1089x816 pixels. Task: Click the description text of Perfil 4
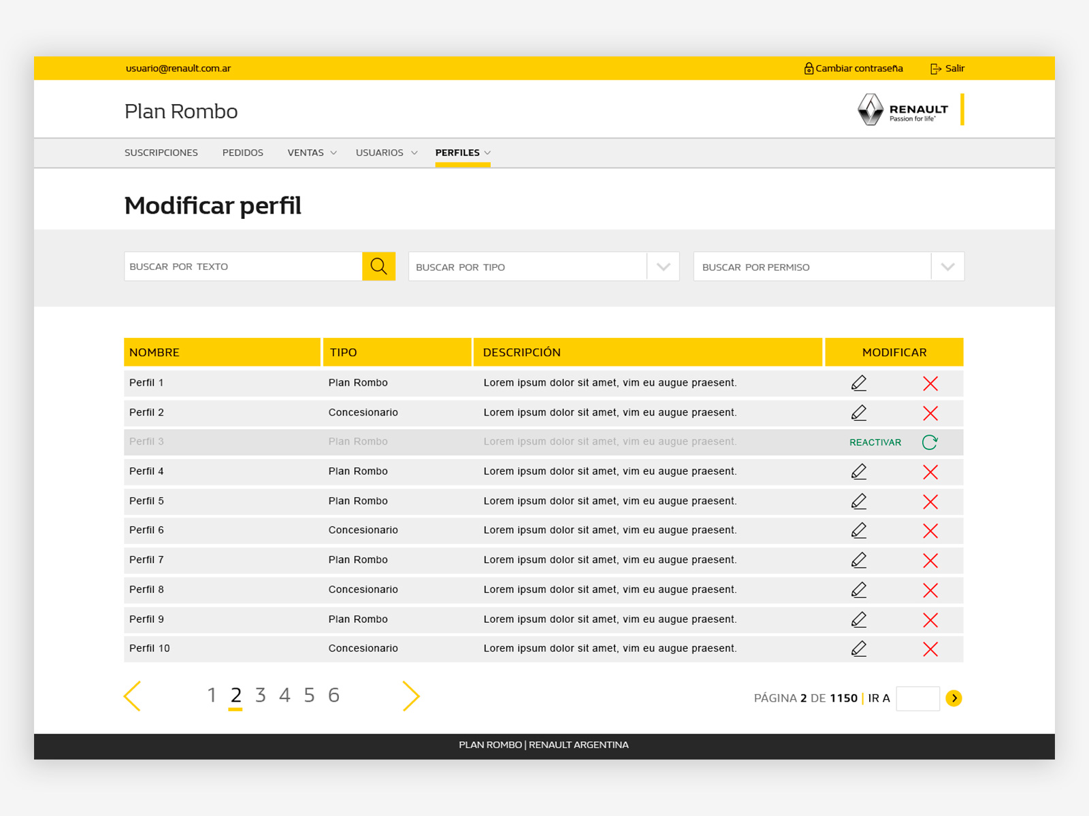(x=610, y=471)
